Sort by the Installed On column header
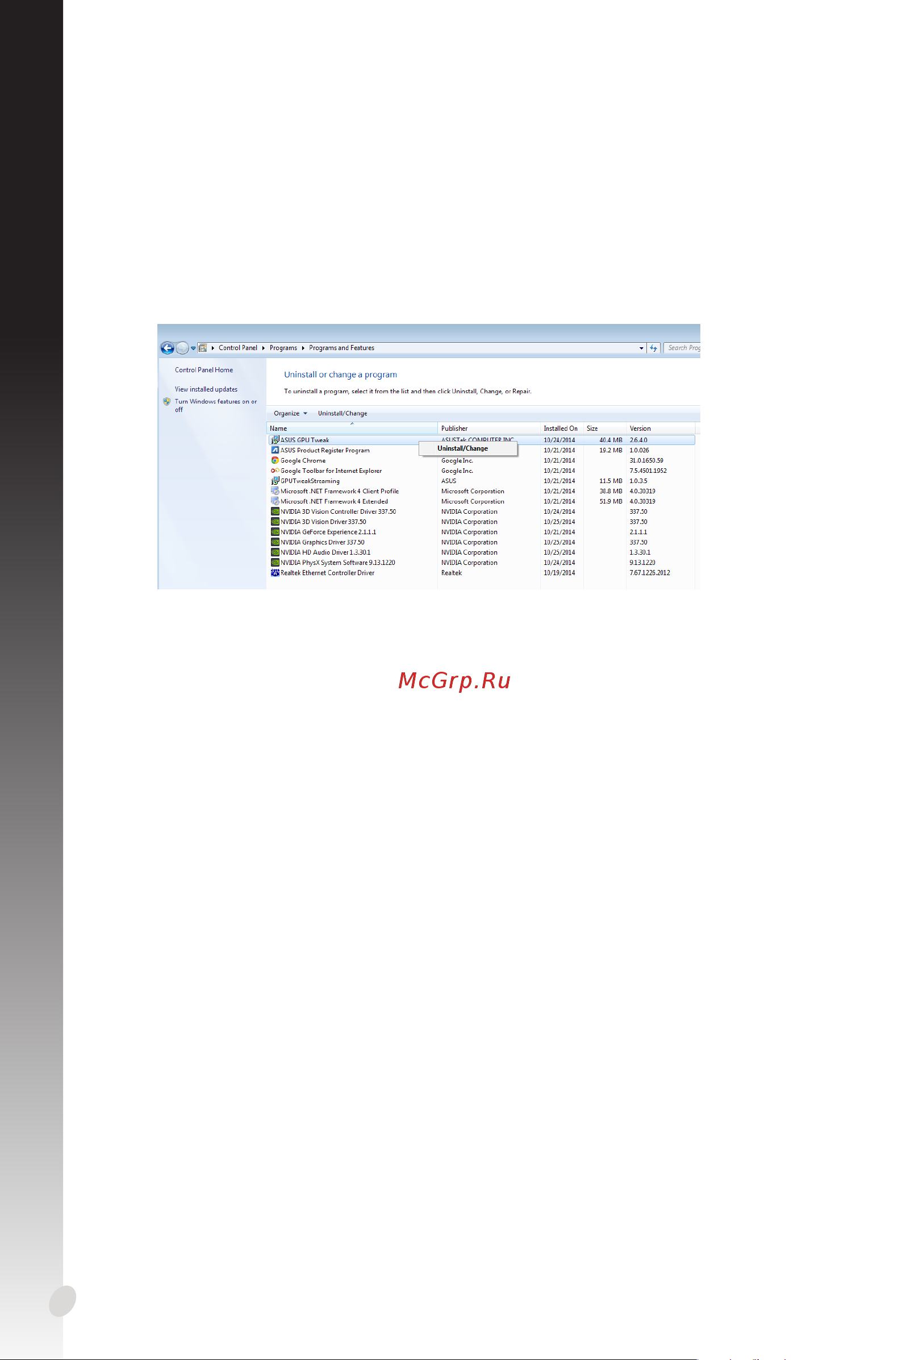 tap(561, 428)
